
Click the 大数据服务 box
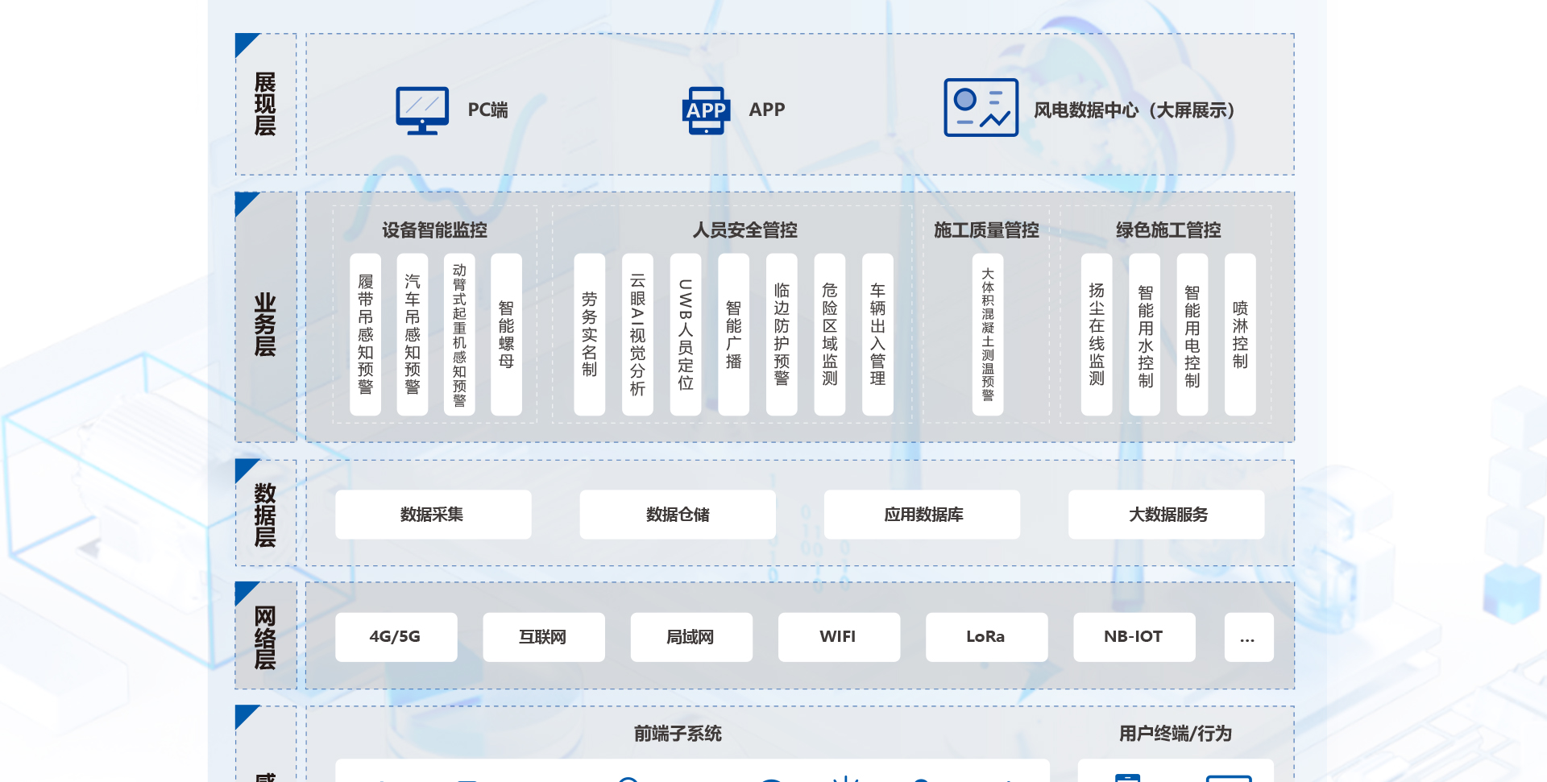pyautogui.click(x=1166, y=515)
